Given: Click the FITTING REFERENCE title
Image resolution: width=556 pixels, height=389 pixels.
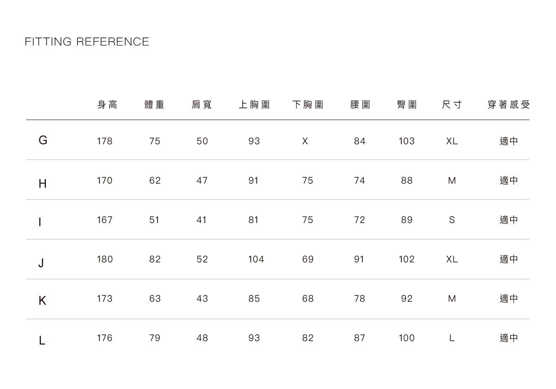Looking at the screenshot, I should click(x=87, y=42).
